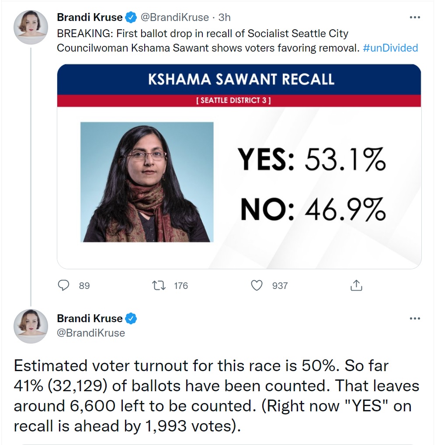The width and height of the screenshot is (441, 445).
Task: Click verified badge on the turnout tweet
Action: (x=131, y=319)
